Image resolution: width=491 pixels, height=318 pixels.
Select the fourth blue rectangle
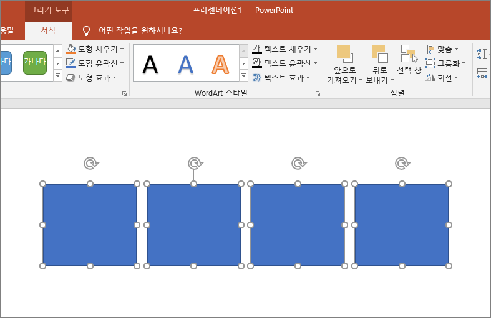coord(402,225)
